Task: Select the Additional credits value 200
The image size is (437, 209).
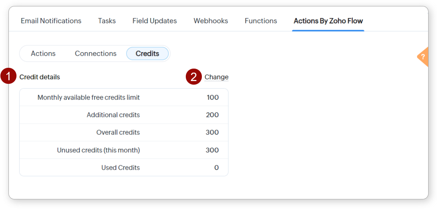Action: pos(212,115)
